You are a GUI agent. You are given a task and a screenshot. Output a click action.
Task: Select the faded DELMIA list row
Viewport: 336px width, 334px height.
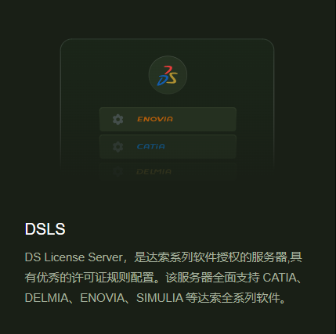[168, 171]
